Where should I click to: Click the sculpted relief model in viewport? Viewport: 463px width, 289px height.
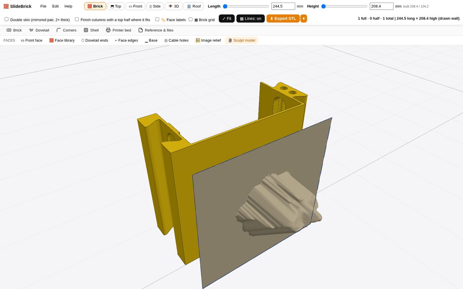click(x=279, y=204)
